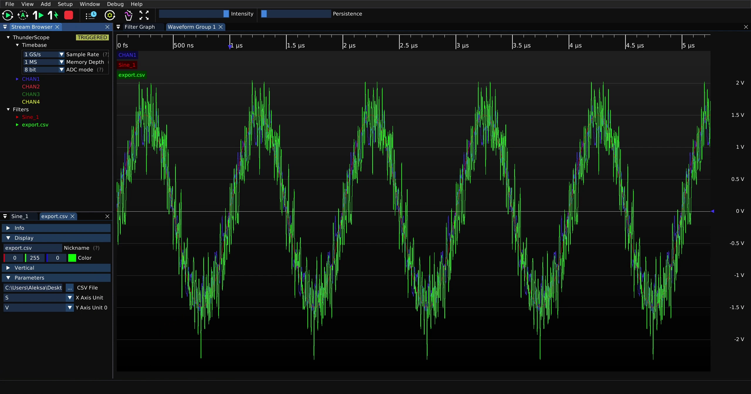Viewport: 751px width, 394px height.
Task: Collapse the Display section
Action: click(56, 238)
